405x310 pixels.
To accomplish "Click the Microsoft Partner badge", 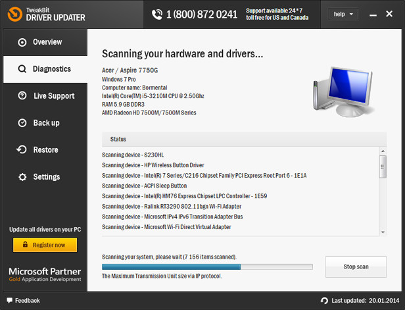I will point(45,274).
